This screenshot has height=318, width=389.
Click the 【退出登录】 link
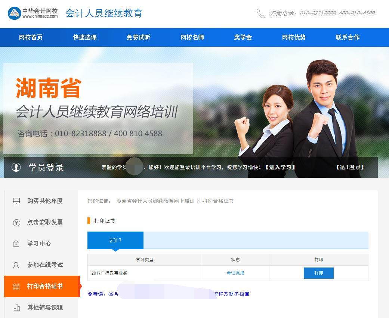click(x=350, y=167)
